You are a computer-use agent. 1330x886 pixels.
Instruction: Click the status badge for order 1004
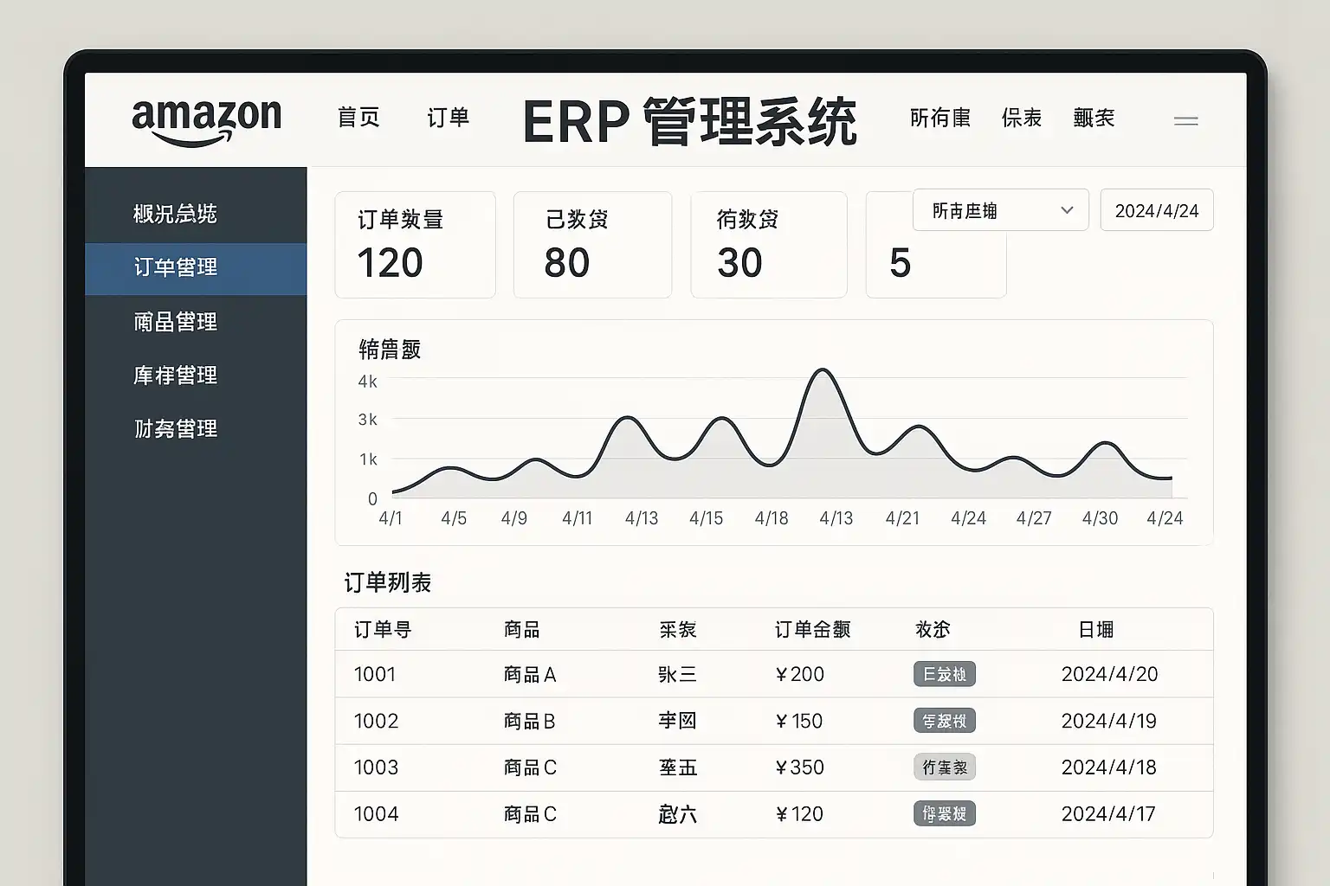944,814
